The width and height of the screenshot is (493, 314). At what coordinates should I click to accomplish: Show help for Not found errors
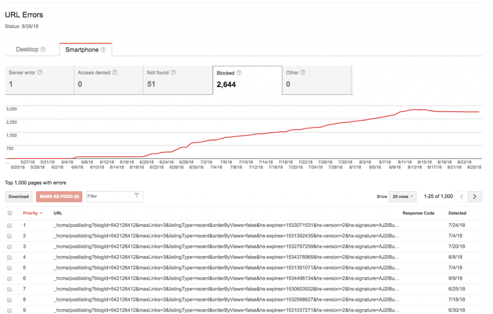[x=173, y=73]
